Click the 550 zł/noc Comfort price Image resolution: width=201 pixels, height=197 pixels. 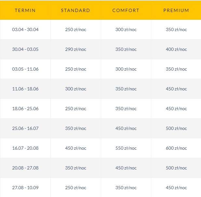(x=126, y=148)
